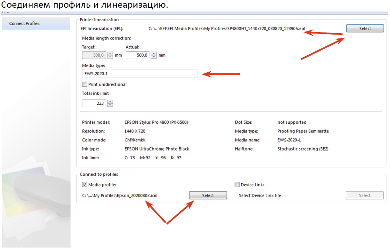Click Media length correction label
The width and height of the screenshot is (390, 249).
[x=106, y=38]
